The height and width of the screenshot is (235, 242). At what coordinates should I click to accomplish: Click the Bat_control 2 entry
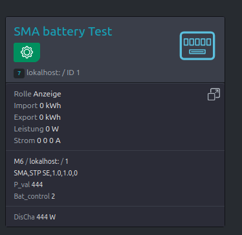pos(34,196)
